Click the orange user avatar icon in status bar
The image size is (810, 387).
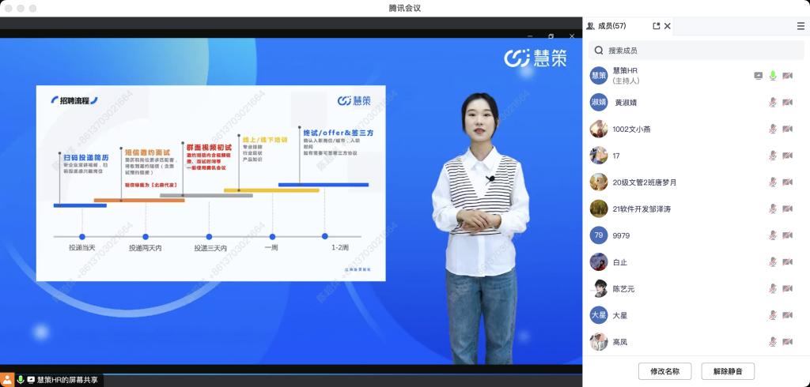pos(7,380)
